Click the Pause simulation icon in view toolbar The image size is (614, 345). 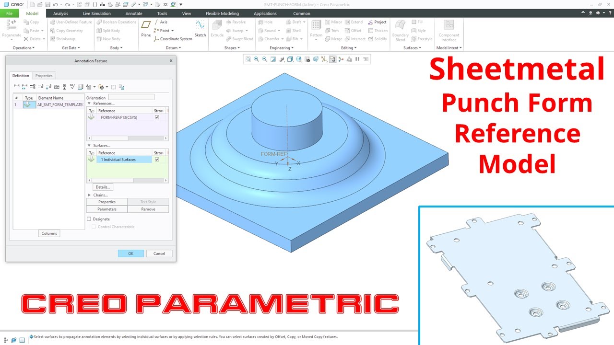click(x=357, y=59)
